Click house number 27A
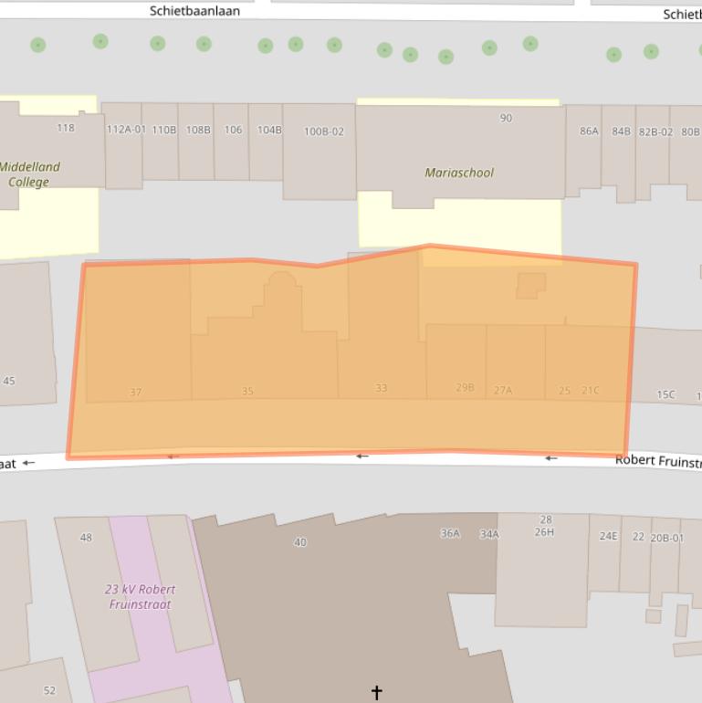702x703 pixels. coord(503,391)
